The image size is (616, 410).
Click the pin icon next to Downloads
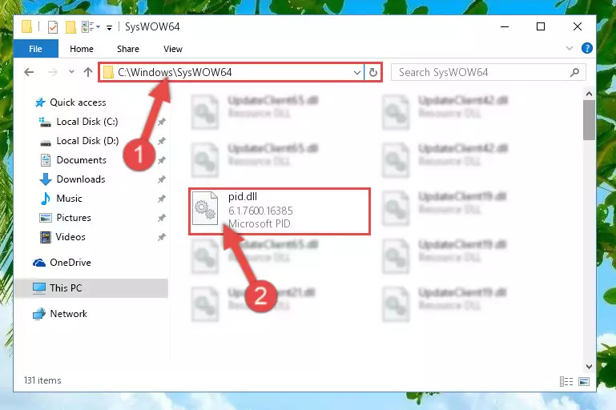[162, 179]
